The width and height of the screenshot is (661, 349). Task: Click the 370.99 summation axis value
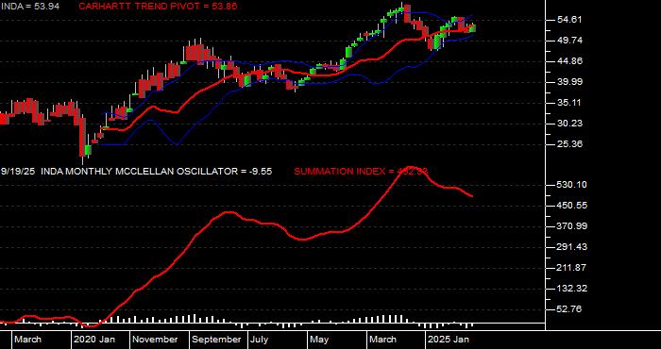click(x=572, y=226)
